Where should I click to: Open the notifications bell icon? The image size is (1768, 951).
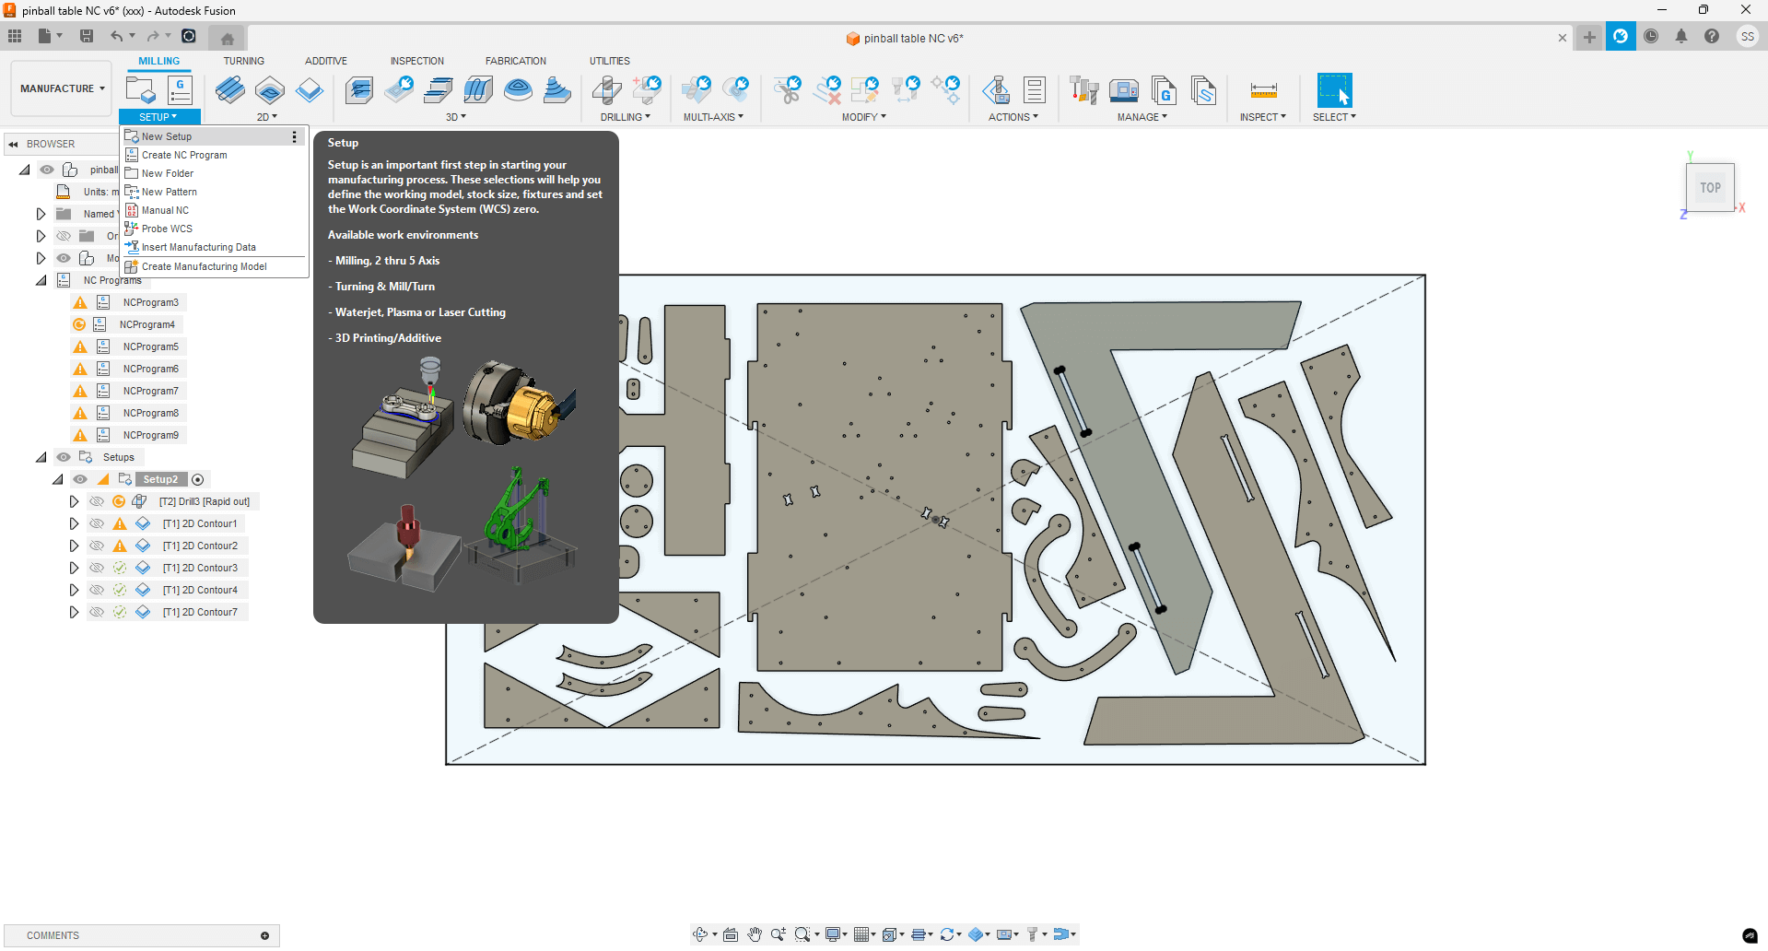[1681, 37]
